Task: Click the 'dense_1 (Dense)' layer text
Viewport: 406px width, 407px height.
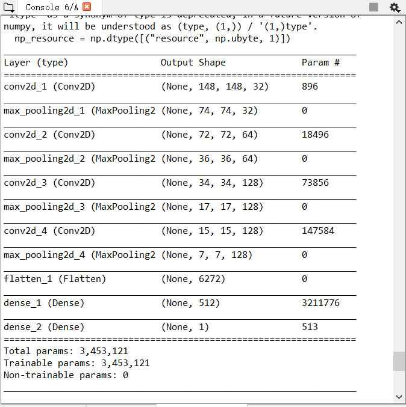Action: coord(44,303)
